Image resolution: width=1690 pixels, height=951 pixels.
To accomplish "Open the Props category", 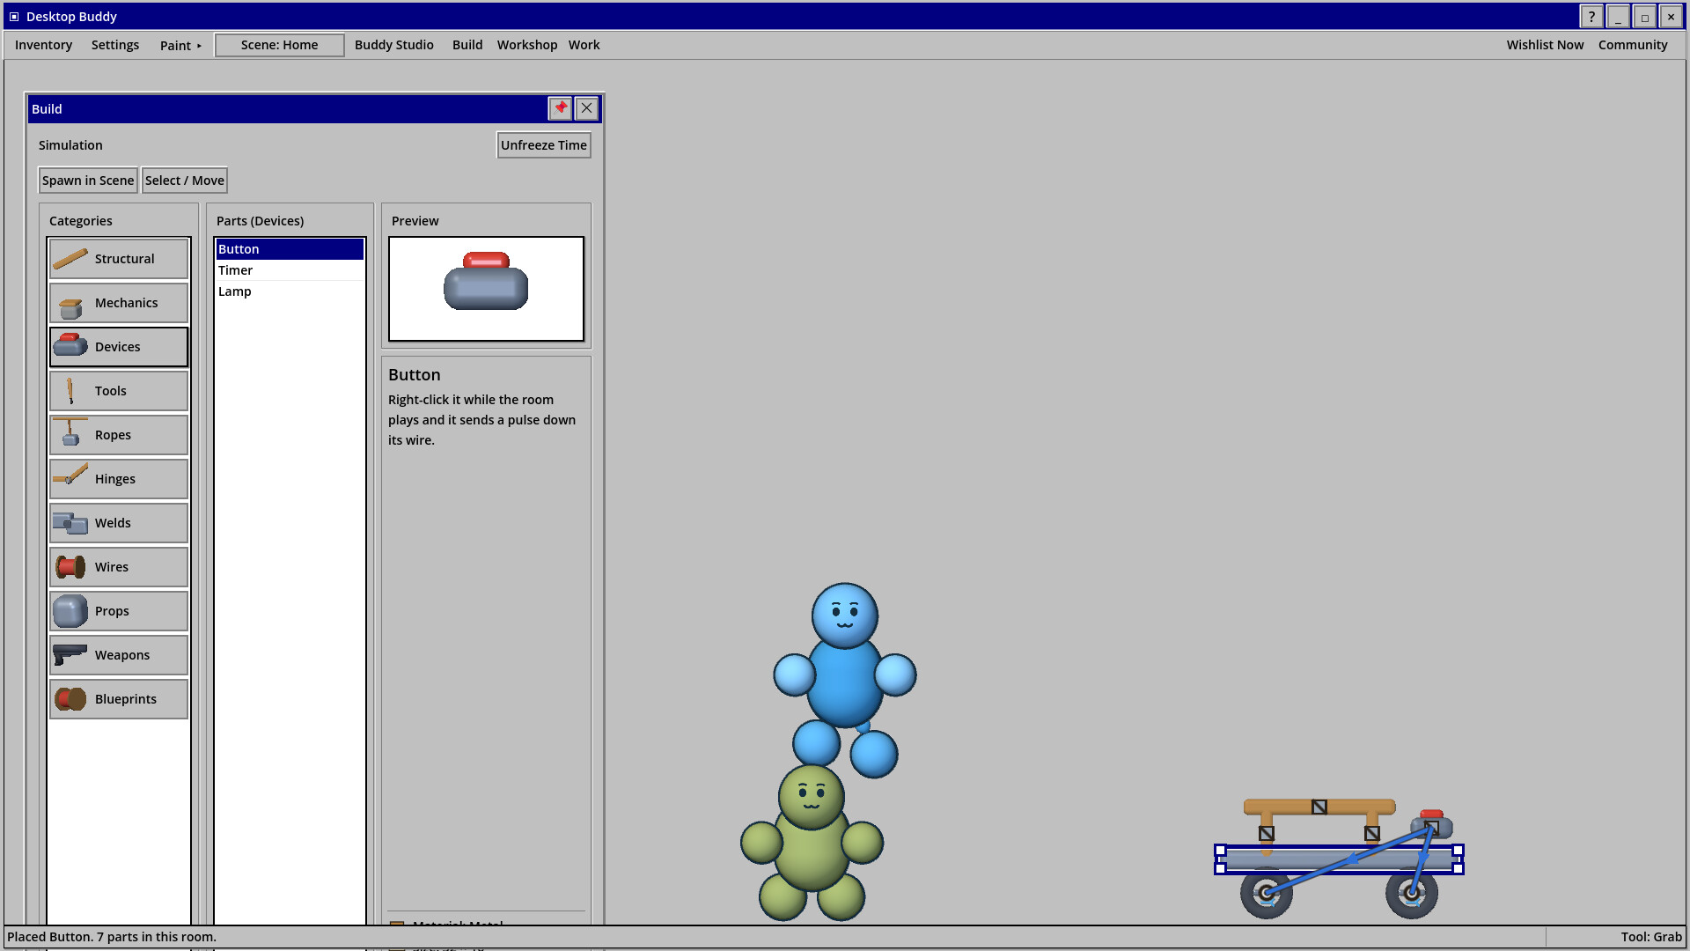I will [x=119, y=611].
